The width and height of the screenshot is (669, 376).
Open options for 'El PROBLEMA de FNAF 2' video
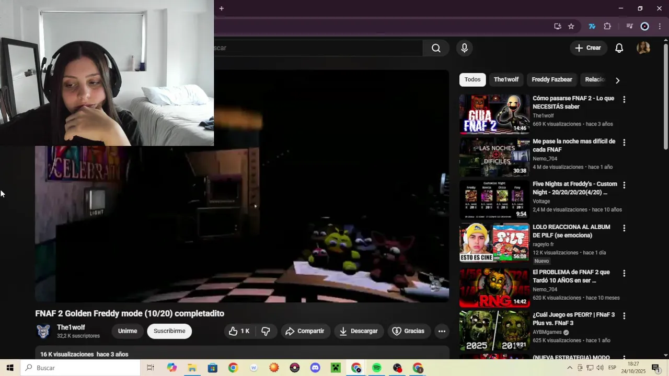tap(624, 273)
